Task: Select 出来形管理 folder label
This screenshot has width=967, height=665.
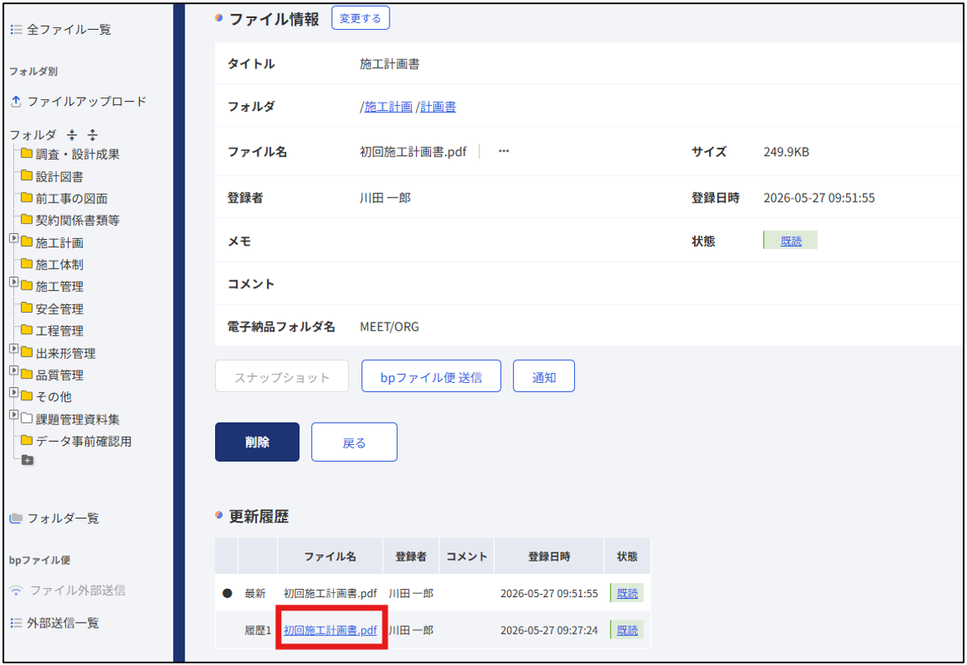Action: (65, 353)
